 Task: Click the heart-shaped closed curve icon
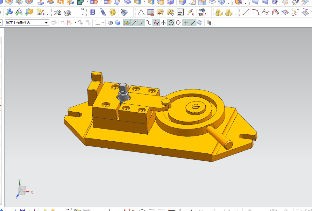click(x=275, y=12)
